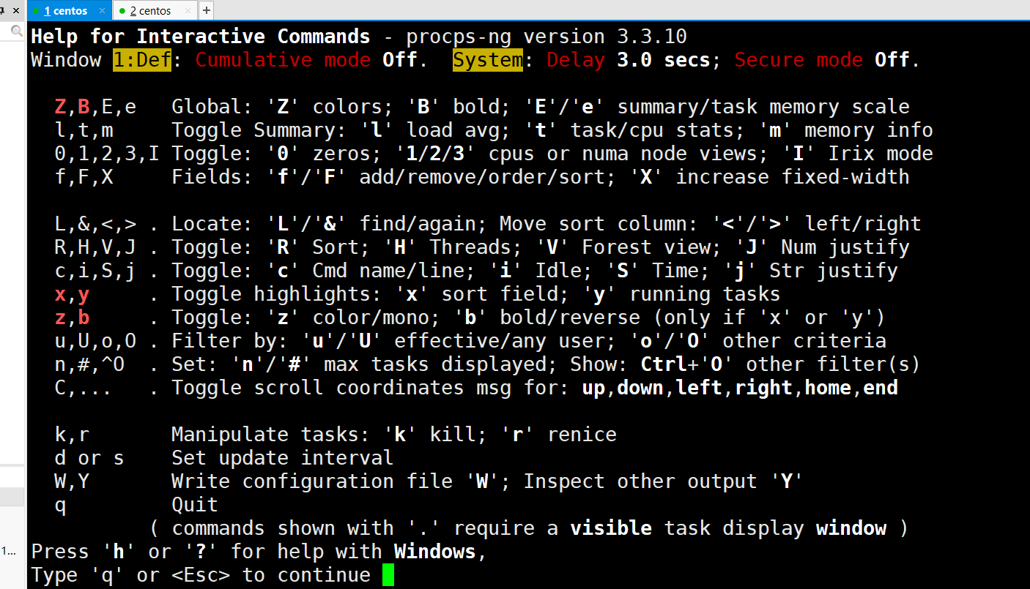Click the magnifier search icon
The width and height of the screenshot is (1030, 589).
point(16,31)
